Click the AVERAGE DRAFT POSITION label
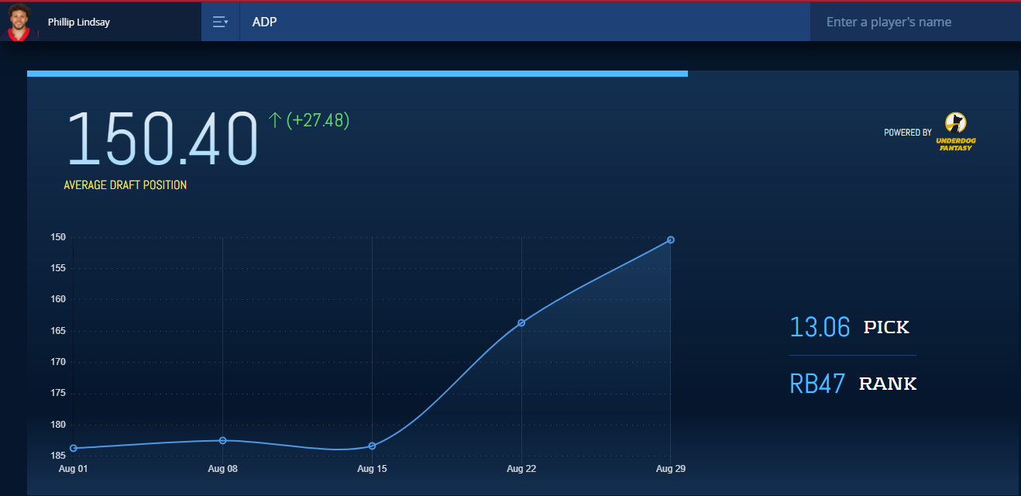Image resolution: width=1021 pixels, height=496 pixels. tap(125, 185)
